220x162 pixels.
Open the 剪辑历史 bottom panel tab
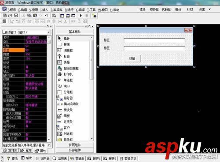pos(128,158)
